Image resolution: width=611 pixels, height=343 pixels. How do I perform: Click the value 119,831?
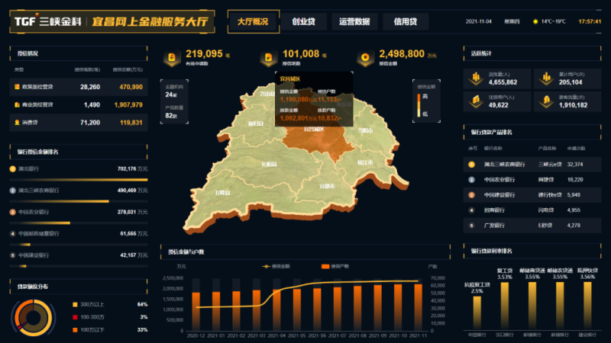(131, 123)
